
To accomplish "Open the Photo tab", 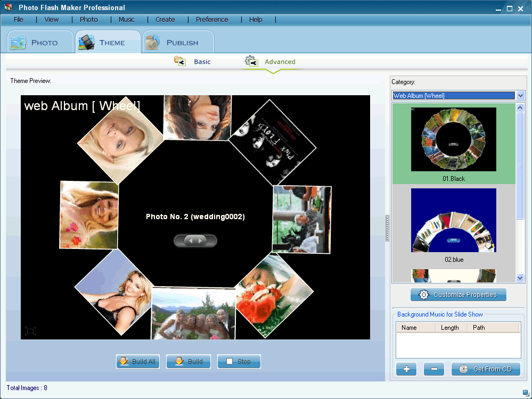I will point(40,43).
